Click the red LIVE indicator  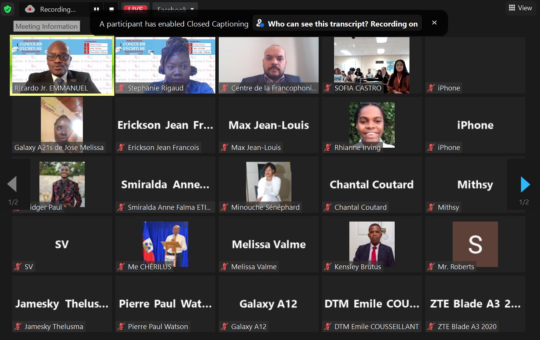(135, 9)
